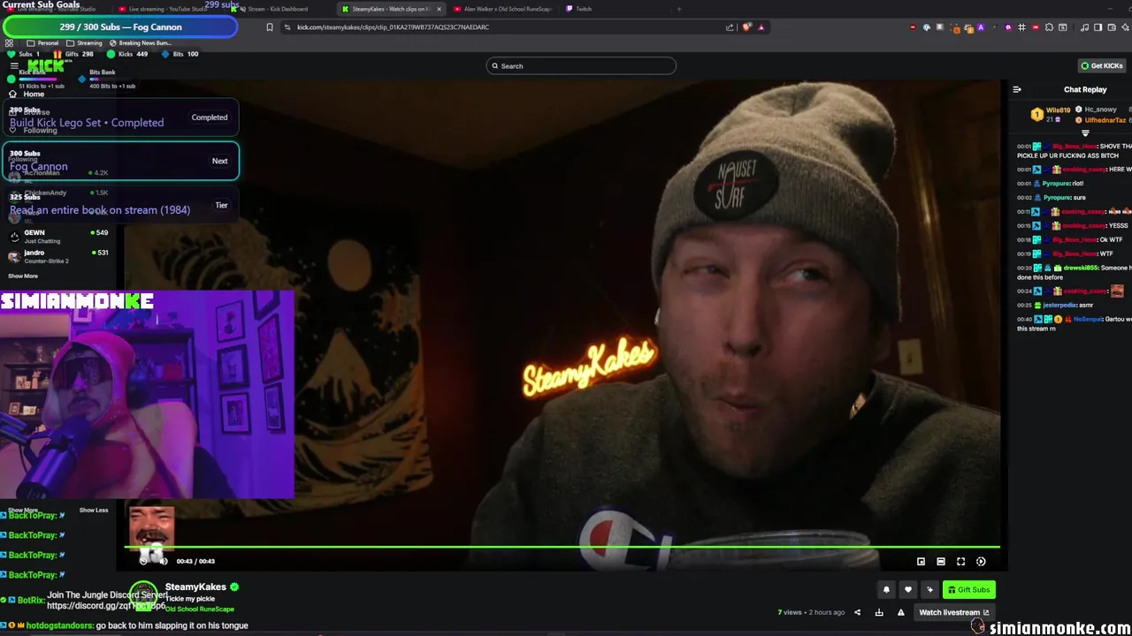Click Show More in the sidebar
Image resolution: width=1132 pixels, height=636 pixels.
pos(23,276)
